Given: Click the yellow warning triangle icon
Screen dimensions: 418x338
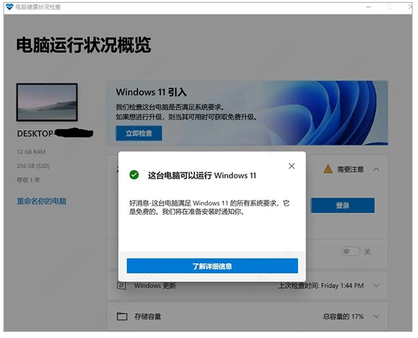Looking at the screenshot, I should [328, 169].
